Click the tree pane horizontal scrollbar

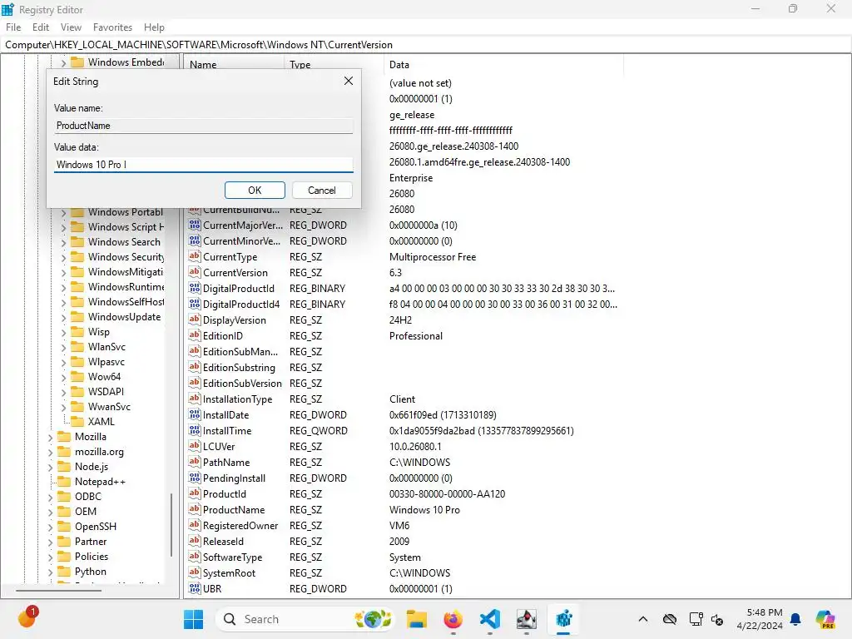point(59,590)
